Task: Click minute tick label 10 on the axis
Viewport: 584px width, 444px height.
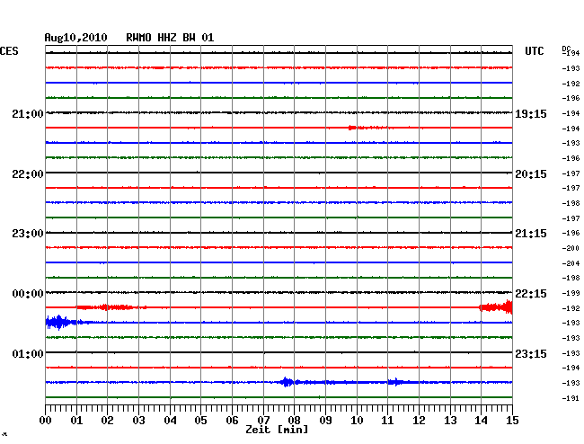Action: pos(357,421)
